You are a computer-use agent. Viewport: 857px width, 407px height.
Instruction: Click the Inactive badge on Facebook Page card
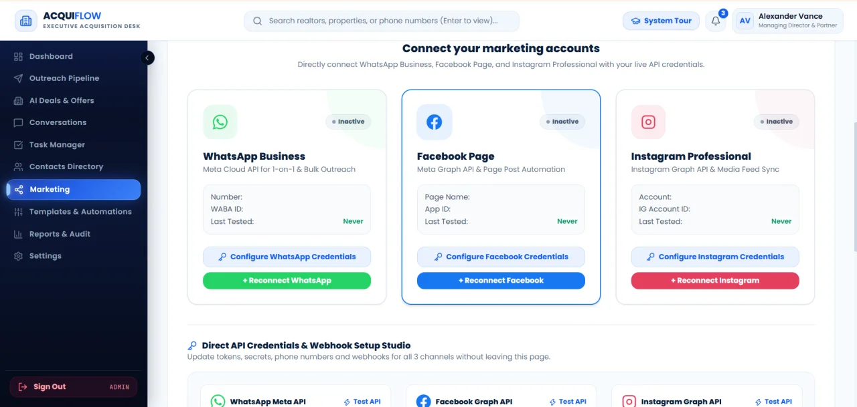pos(562,122)
